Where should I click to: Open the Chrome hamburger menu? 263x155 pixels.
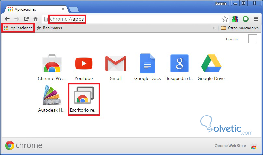pos(256,19)
